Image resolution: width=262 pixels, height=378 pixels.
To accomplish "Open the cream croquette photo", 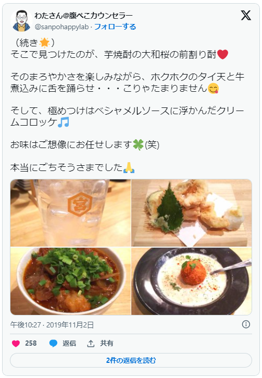I will 192,281.
